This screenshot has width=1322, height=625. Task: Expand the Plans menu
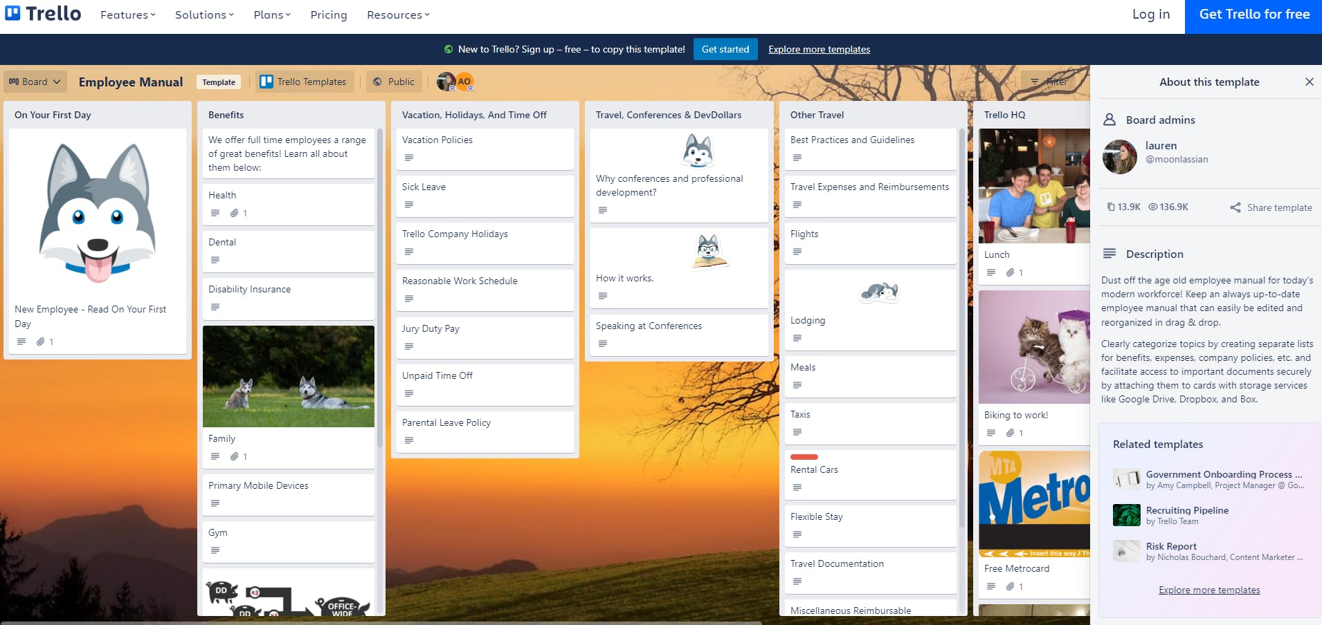click(x=272, y=15)
